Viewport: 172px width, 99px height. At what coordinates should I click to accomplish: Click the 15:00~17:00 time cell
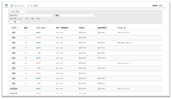[x=59, y=63]
